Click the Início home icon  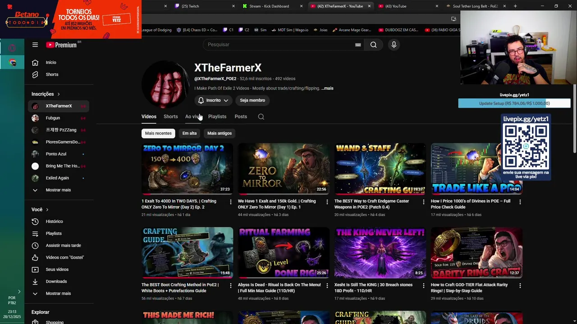coord(35,63)
